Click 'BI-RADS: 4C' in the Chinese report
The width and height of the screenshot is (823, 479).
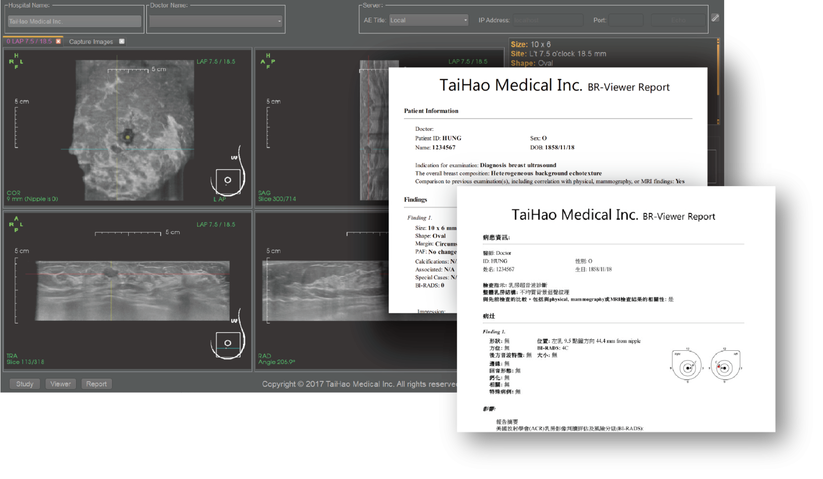pyautogui.click(x=552, y=348)
